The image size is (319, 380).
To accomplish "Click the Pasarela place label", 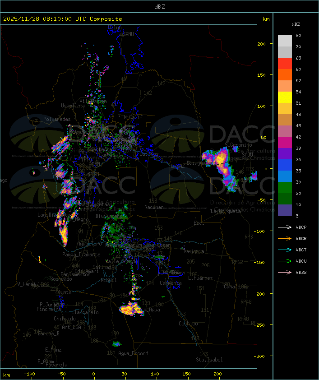I will pos(56,365).
